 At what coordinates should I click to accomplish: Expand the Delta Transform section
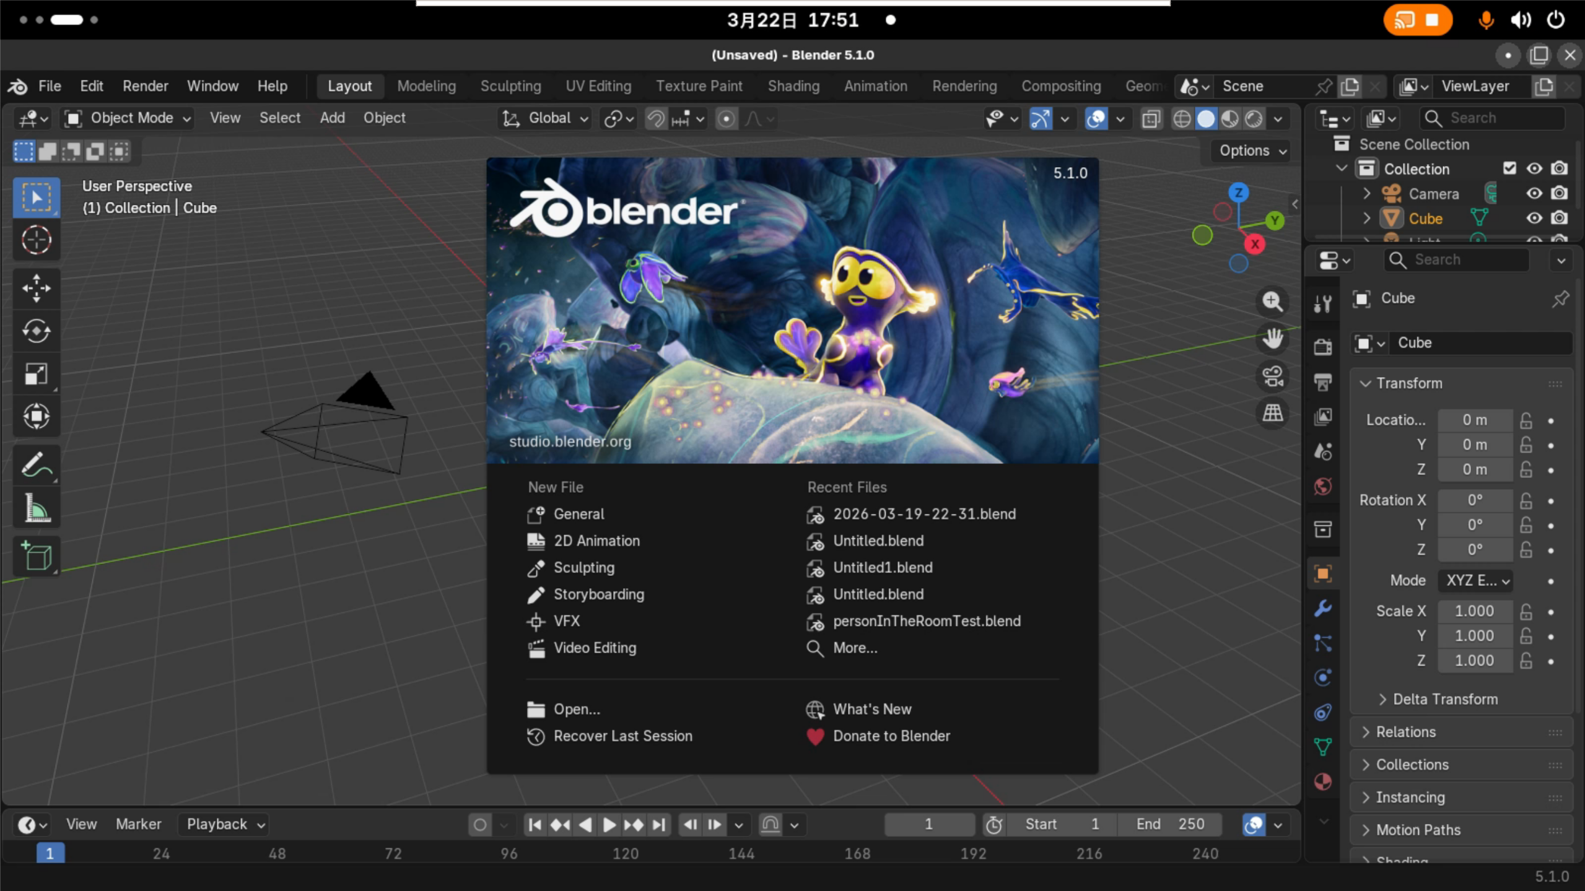(x=1382, y=700)
